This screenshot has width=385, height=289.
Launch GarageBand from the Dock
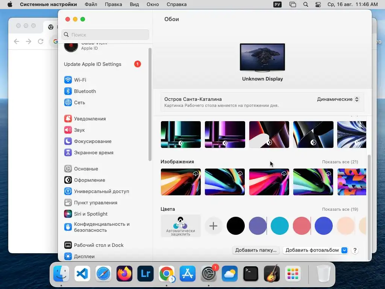coord(272,274)
